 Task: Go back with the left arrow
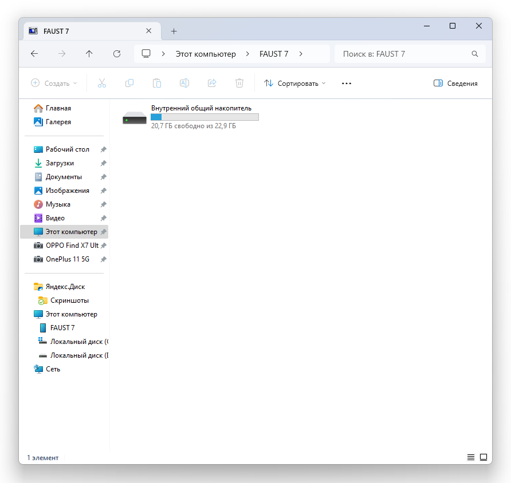34,54
